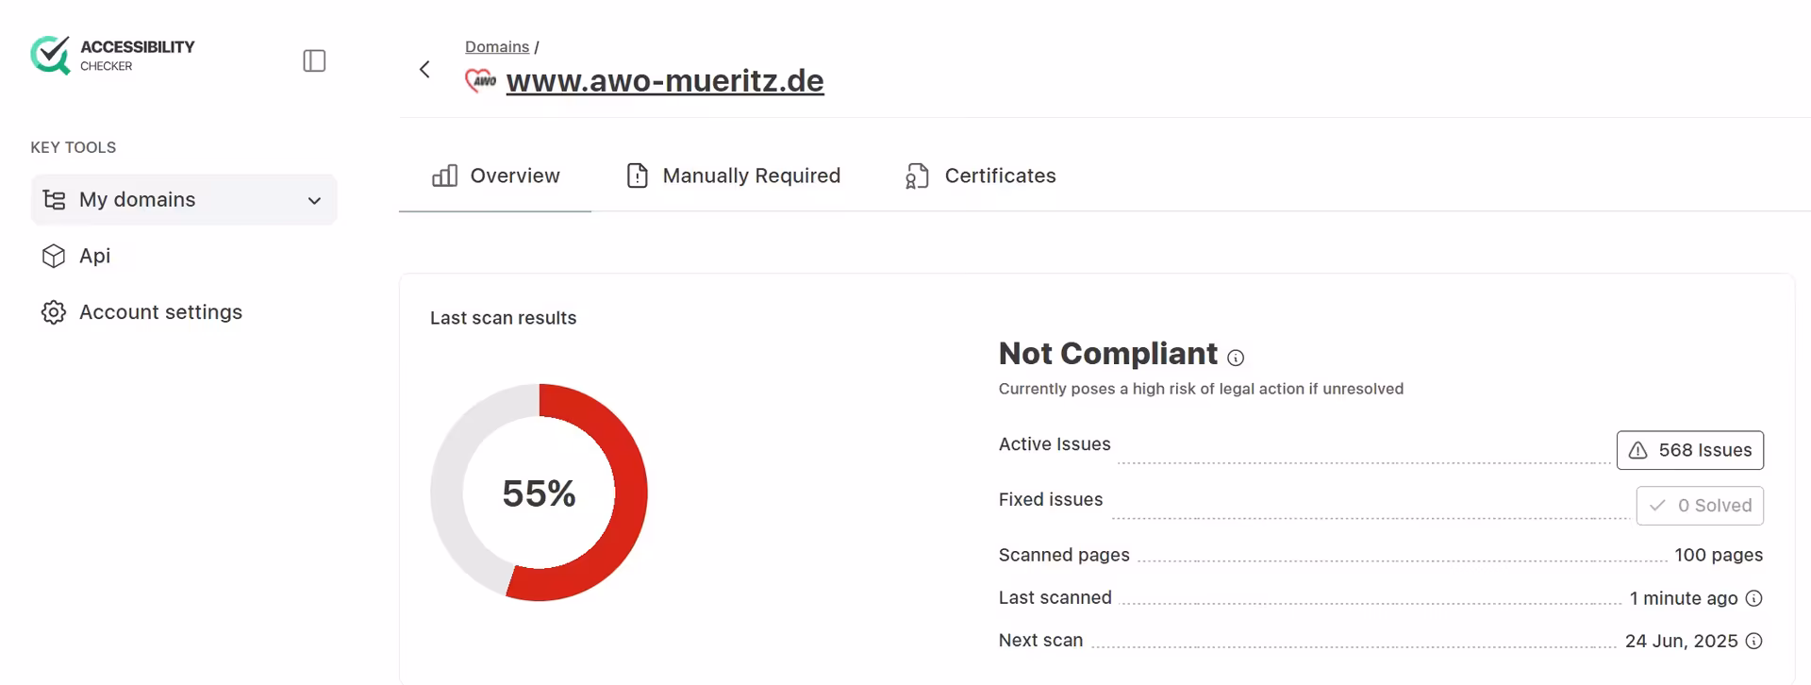Switch to the Overview tab
1811x685 pixels.
[x=495, y=176]
